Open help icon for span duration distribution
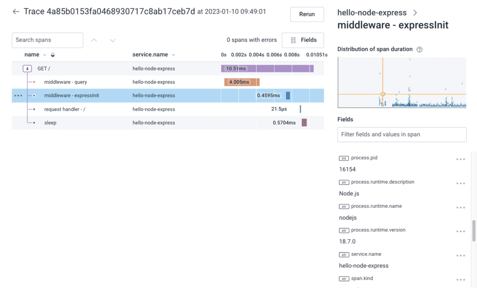 coord(419,49)
